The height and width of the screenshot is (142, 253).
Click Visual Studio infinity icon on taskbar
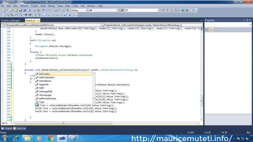pos(62,138)
